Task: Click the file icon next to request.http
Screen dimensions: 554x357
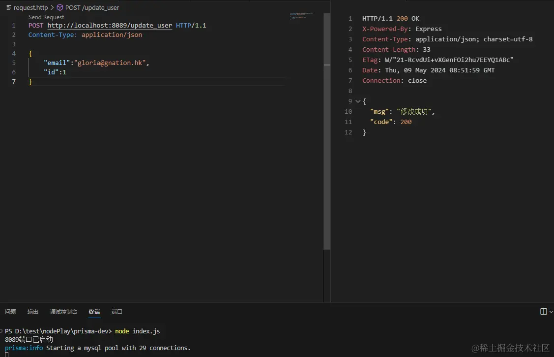Action: [9, 7]
